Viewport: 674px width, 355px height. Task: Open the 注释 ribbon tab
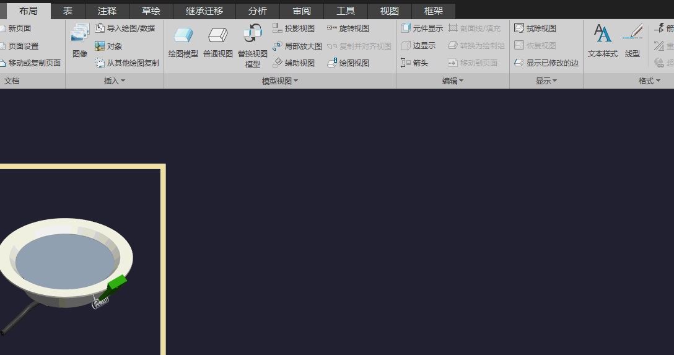pyautogui.click(x=107, y=11)
